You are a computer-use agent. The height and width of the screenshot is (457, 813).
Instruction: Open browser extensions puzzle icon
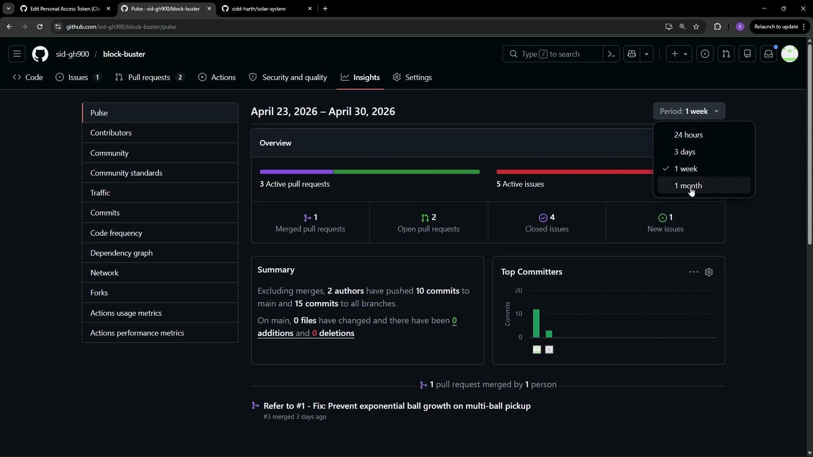click(717, 27)
